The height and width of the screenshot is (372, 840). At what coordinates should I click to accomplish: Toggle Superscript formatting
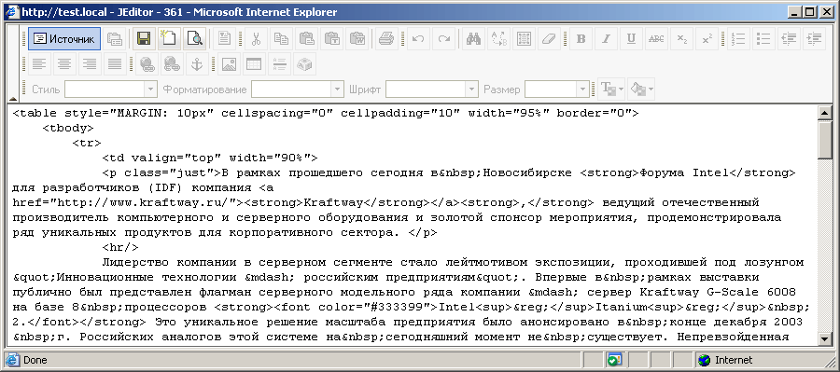(707, 39)
